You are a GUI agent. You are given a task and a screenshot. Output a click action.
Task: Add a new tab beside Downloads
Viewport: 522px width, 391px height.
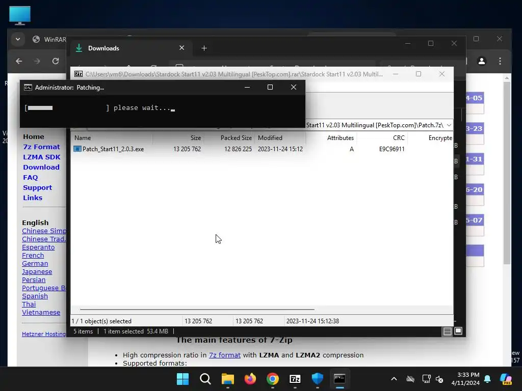coord(204,48)
